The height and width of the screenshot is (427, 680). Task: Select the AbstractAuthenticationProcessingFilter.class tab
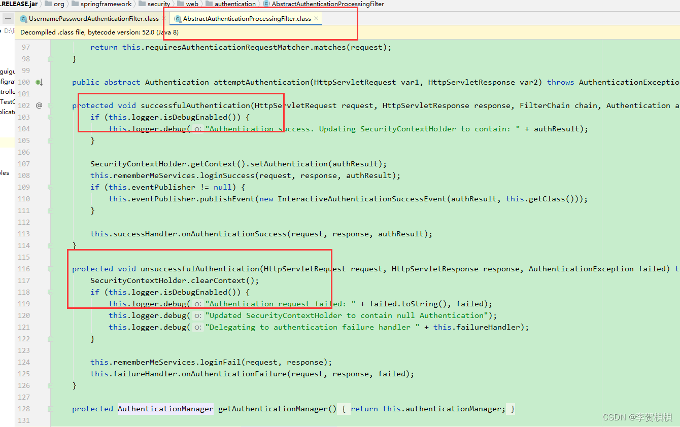247,19
